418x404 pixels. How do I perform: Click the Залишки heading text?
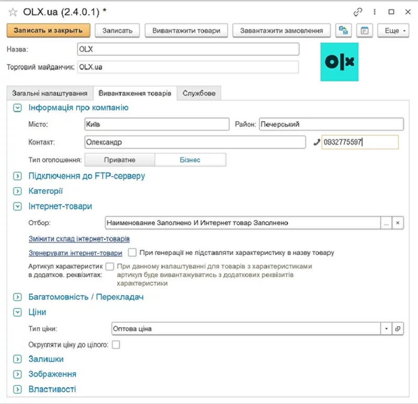[46, 359]
